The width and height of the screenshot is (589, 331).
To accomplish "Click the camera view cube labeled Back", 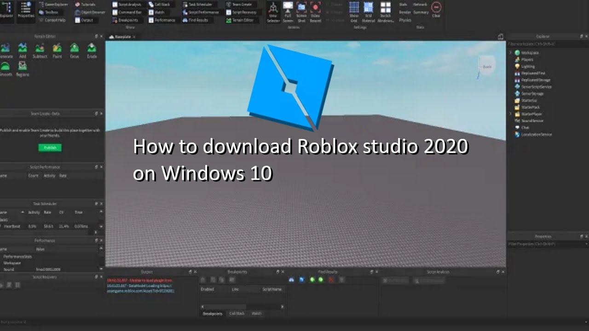I will click(x=486, y=66).
